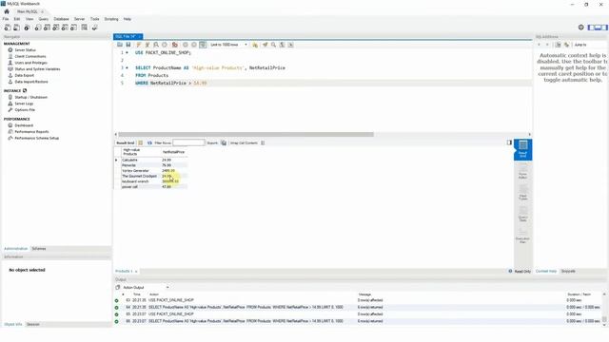
Task: Click the Jump to dropdown in SQL Additions
Action: click(590, 45)
